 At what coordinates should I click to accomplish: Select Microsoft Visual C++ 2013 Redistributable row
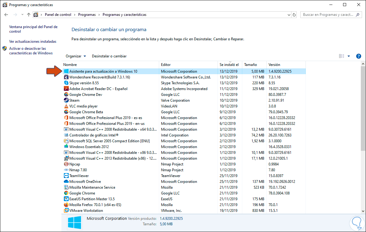coord(184,158)
